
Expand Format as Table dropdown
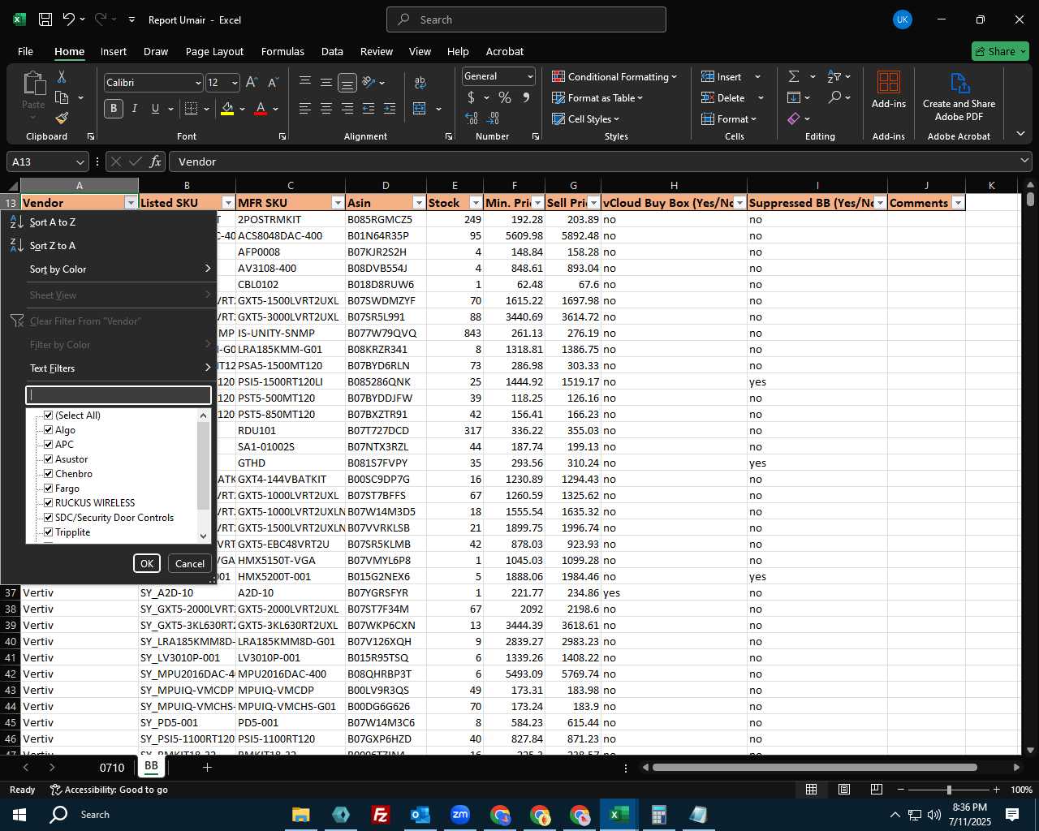640,98
